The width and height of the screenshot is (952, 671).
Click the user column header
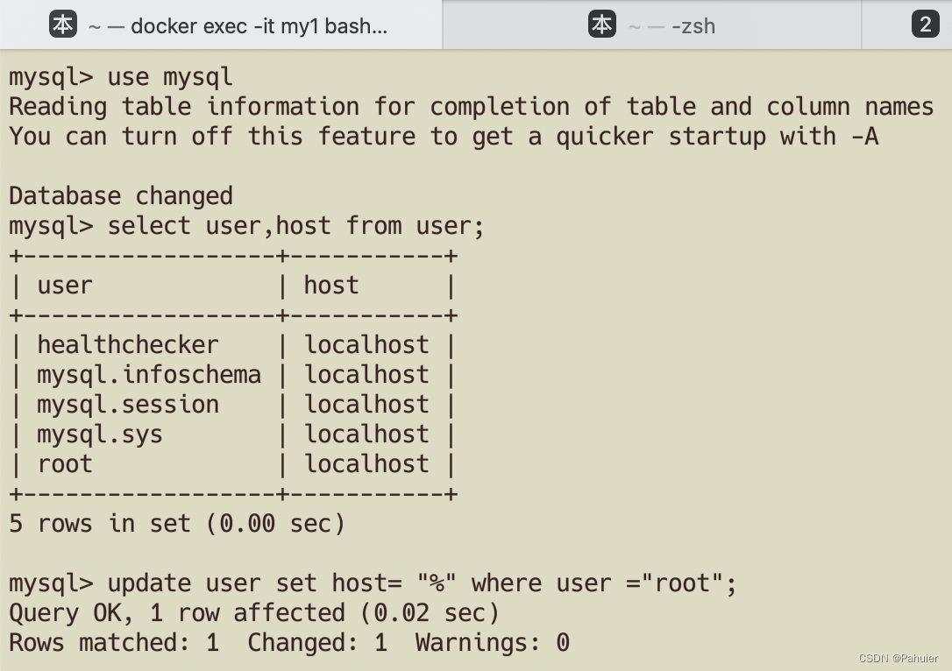click(65, 285)
